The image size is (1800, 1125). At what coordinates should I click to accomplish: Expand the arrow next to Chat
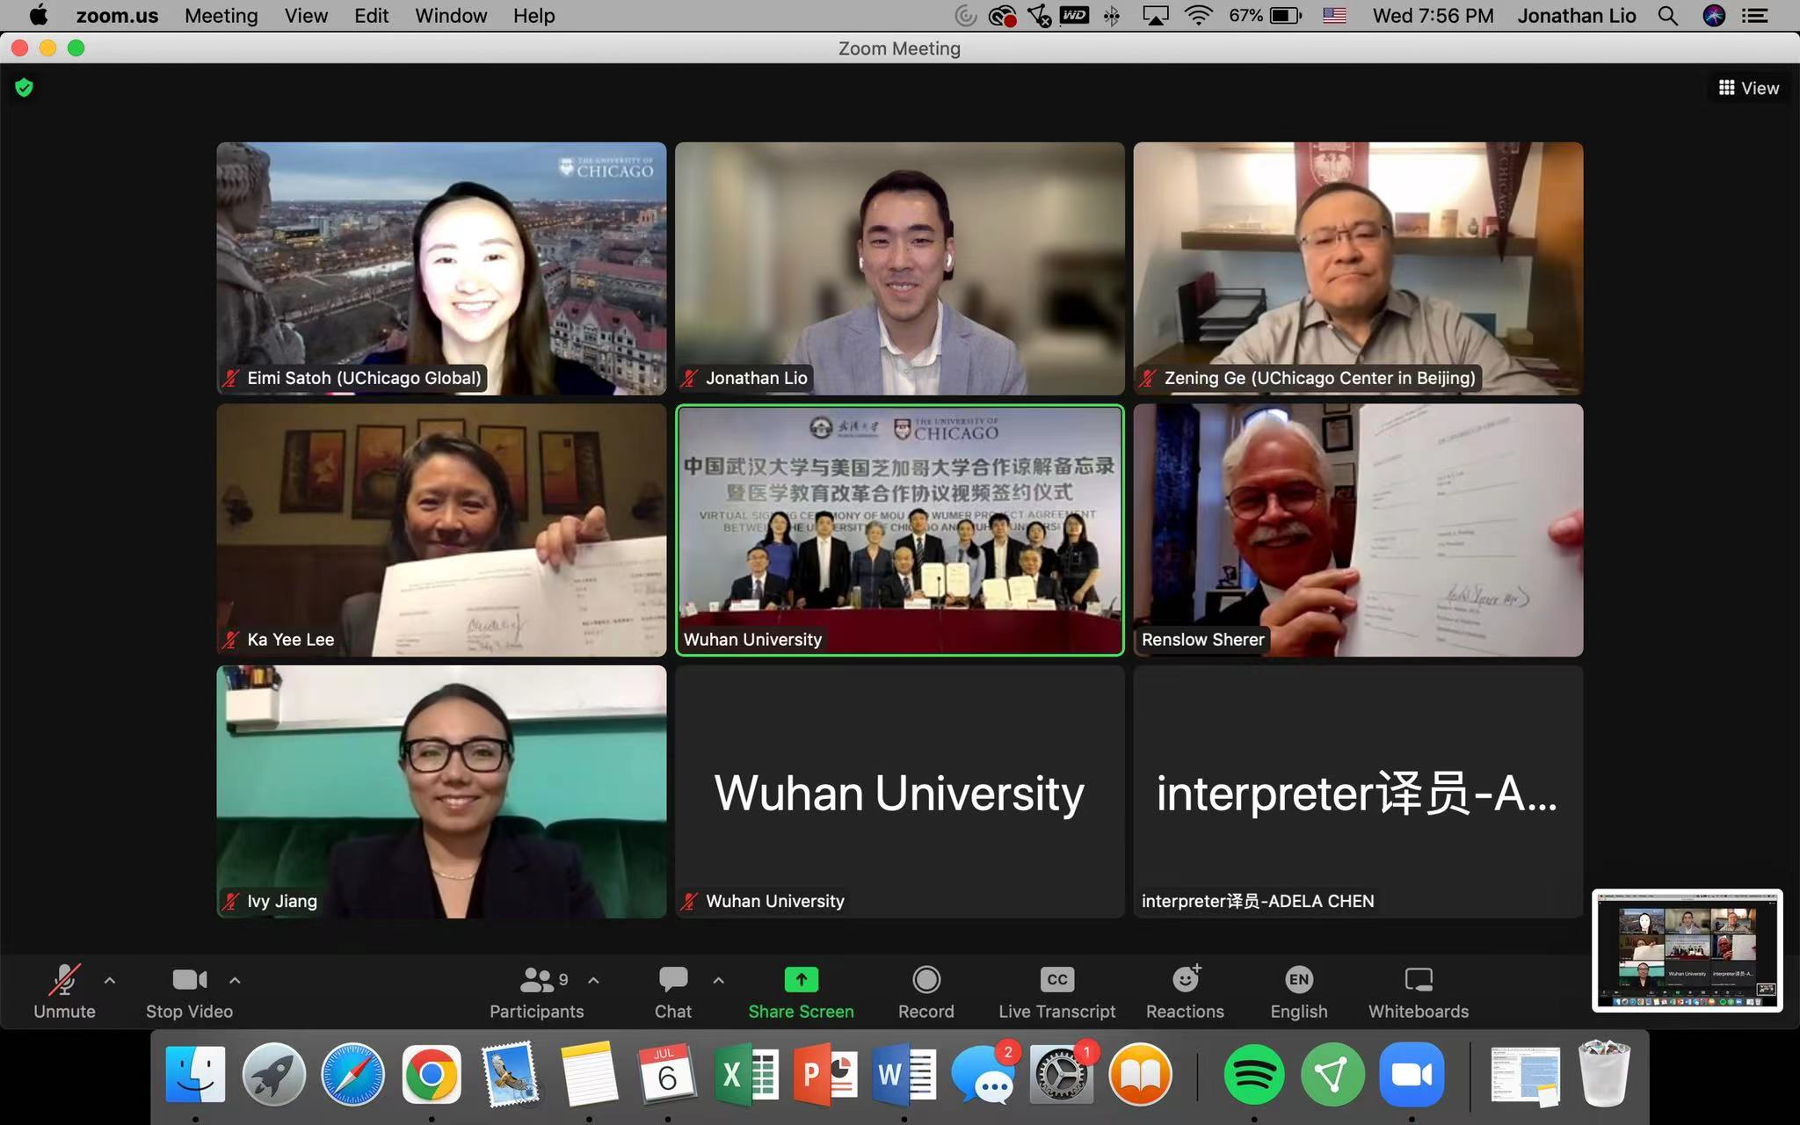(719, 980)
